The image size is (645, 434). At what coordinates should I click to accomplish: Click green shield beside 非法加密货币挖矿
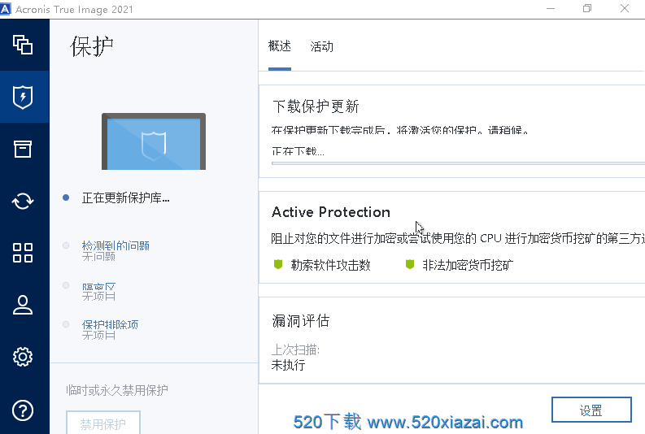click(410, 264)
